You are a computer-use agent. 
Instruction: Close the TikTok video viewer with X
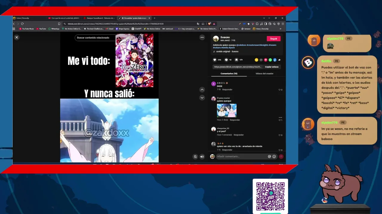pos(17,37)
